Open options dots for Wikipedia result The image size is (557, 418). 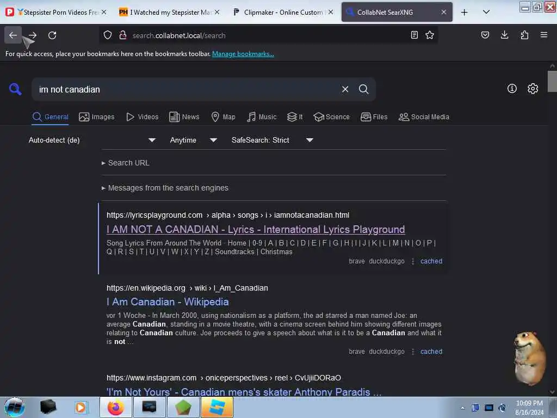413,352
